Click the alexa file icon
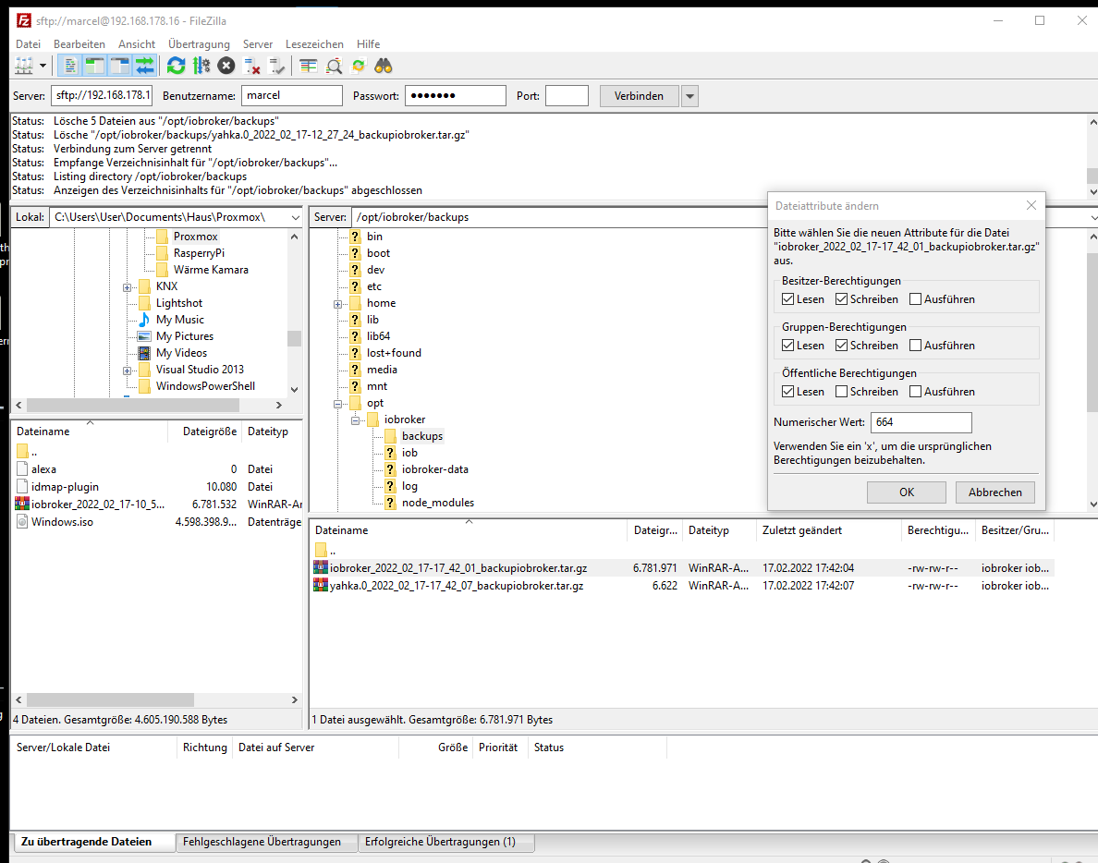The image size is (1098, 863). (22, 469)
